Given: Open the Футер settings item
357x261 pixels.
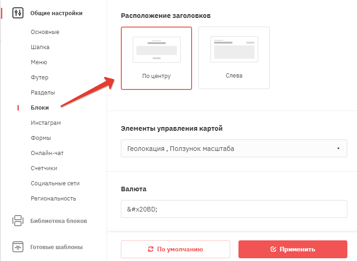Looking at the screenshot, I should (40, 78).
